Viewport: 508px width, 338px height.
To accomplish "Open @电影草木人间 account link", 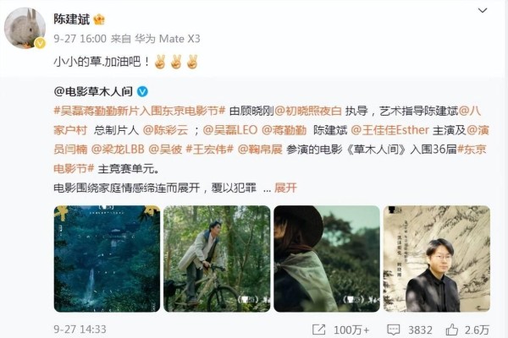I will (93, 92).
